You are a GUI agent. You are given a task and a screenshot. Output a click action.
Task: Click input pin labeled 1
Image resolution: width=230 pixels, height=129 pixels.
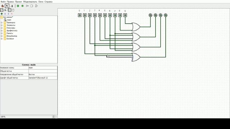click(x=85, y=15)
